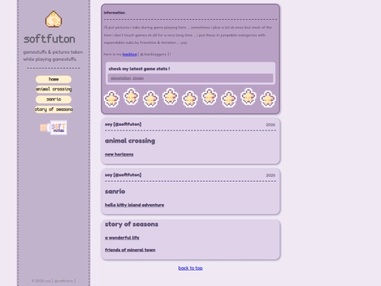The height and width of the screenshot is (286, 381).
Task: Open friends of mineral town link
Action: pos(130,250)
